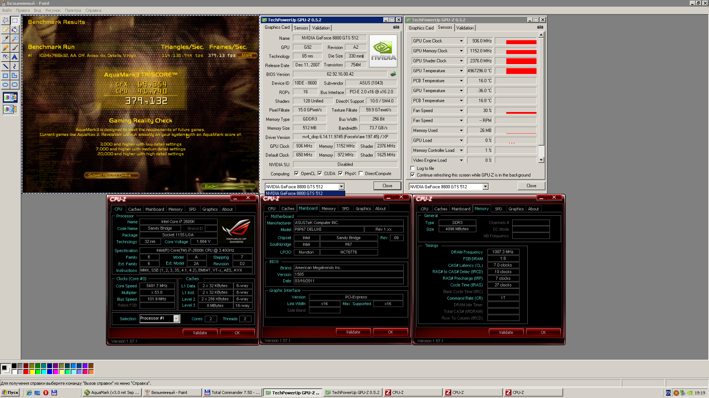Viewport: 709px width, 398px height.
Task: Open Graphics tab in CPU-Z Mainboard window
Action: pos(363,209)
